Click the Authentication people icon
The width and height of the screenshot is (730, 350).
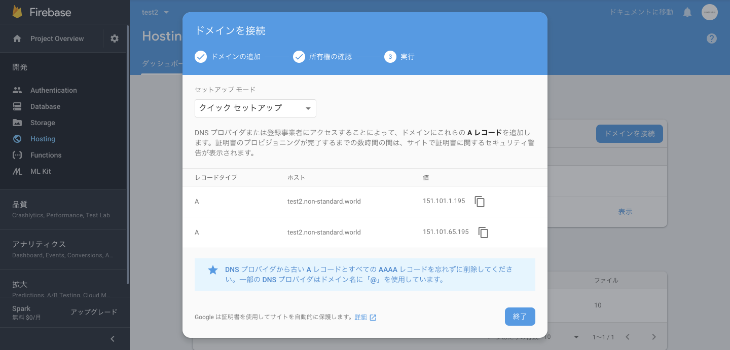click(17, 90)
